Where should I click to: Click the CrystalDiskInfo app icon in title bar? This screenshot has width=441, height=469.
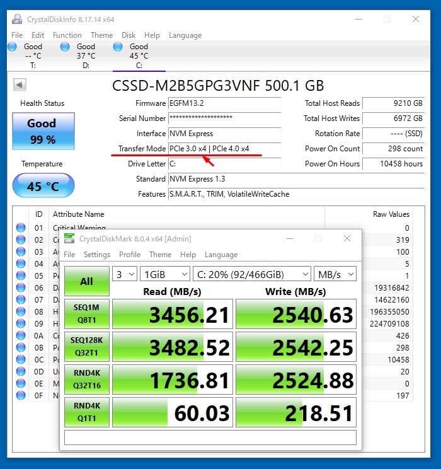16,20
